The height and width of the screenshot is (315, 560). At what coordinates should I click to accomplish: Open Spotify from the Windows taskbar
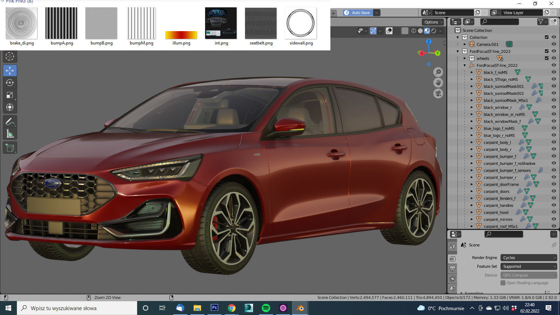click(x=266, y=308)
